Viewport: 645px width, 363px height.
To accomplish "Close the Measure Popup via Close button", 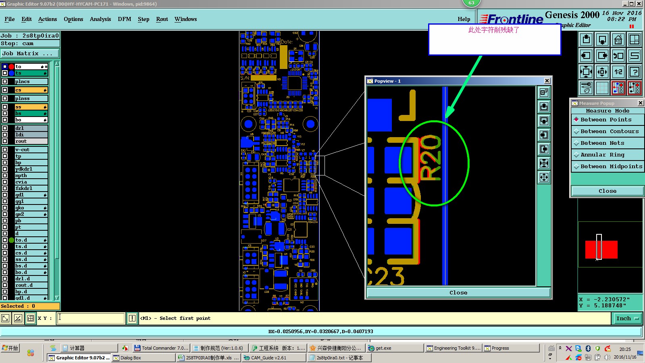I will click(608, 191).
